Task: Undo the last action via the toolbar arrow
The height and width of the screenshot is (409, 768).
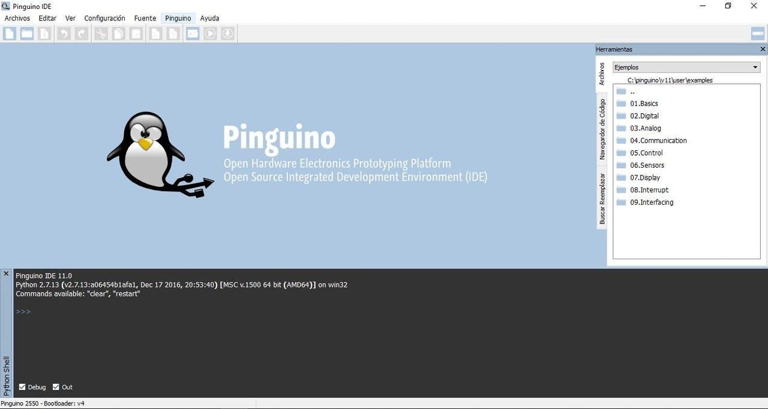Action: pyautogui.click(x=62, y=33)
